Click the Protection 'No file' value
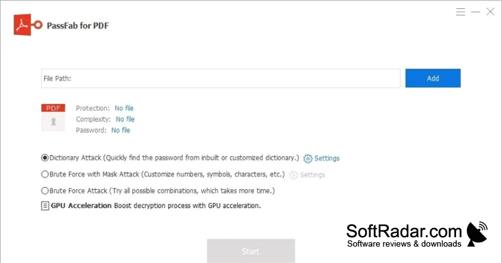 [124, 108]
